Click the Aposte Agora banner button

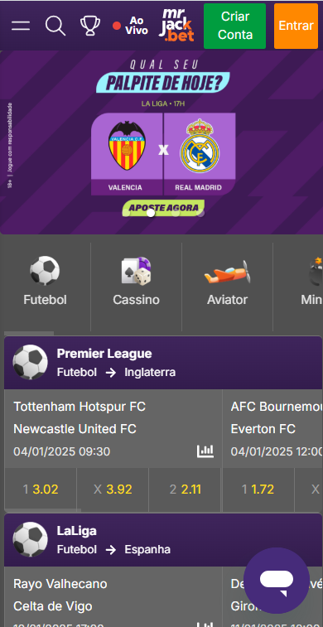point(163,208)
